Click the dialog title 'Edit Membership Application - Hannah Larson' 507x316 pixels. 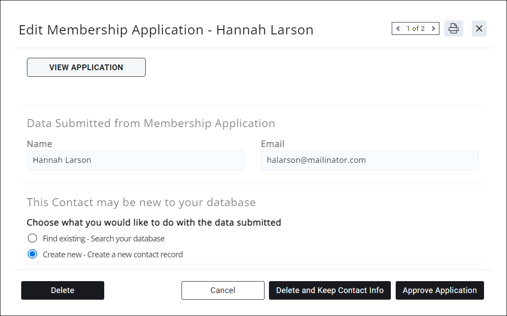pyautogui.click(x=166, y=30)
